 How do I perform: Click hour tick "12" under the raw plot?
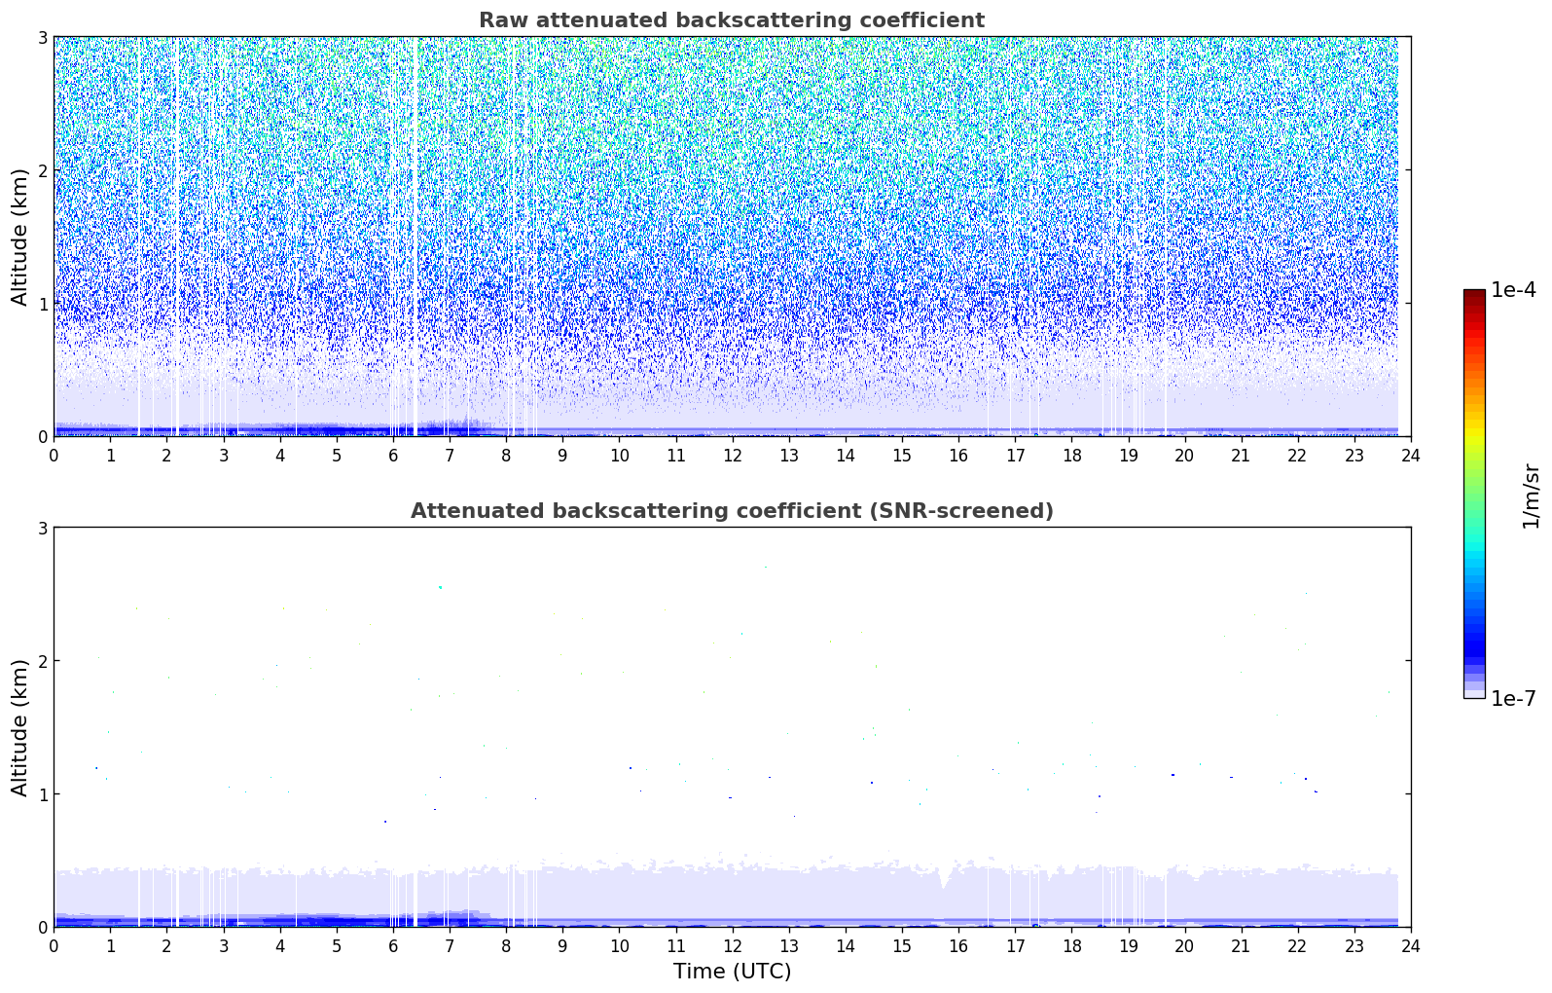point(732,455)
